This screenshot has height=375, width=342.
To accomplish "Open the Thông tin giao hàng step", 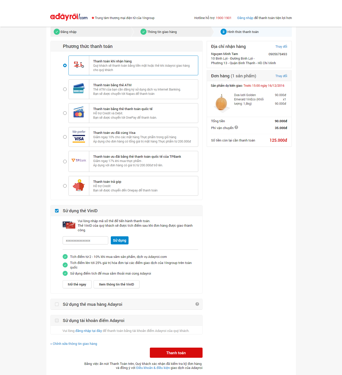I will tap(159, 32).
